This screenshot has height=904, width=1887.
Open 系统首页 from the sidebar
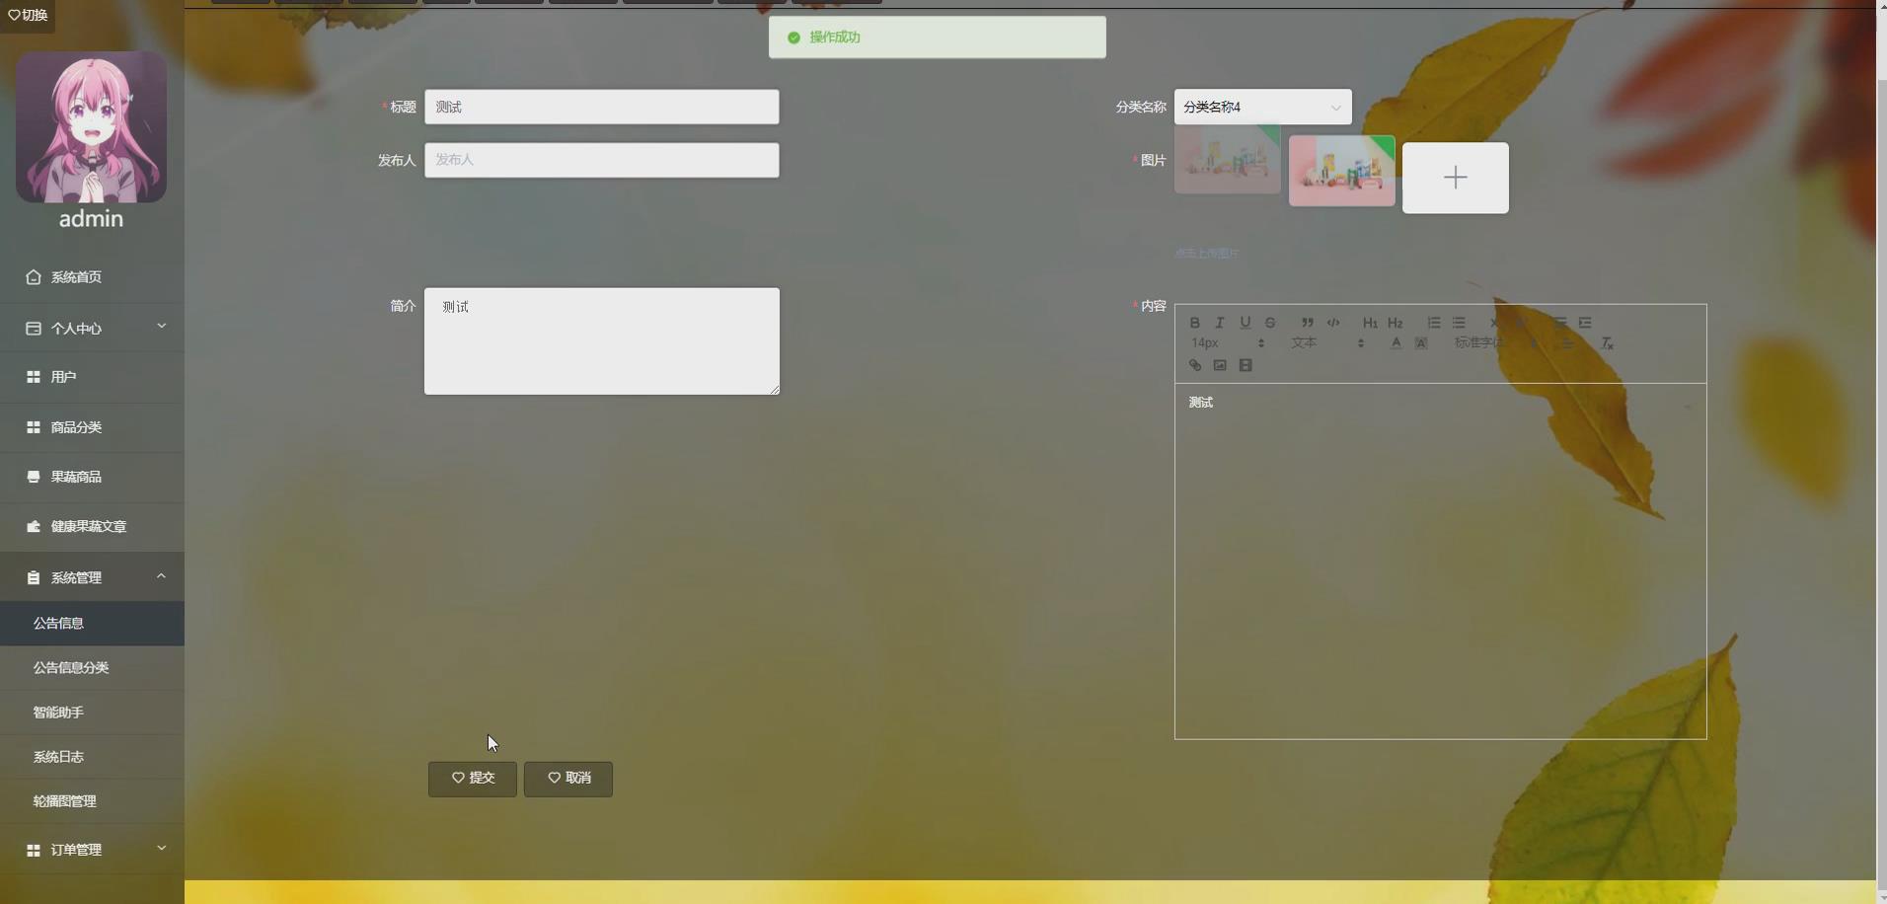[92, 277]
